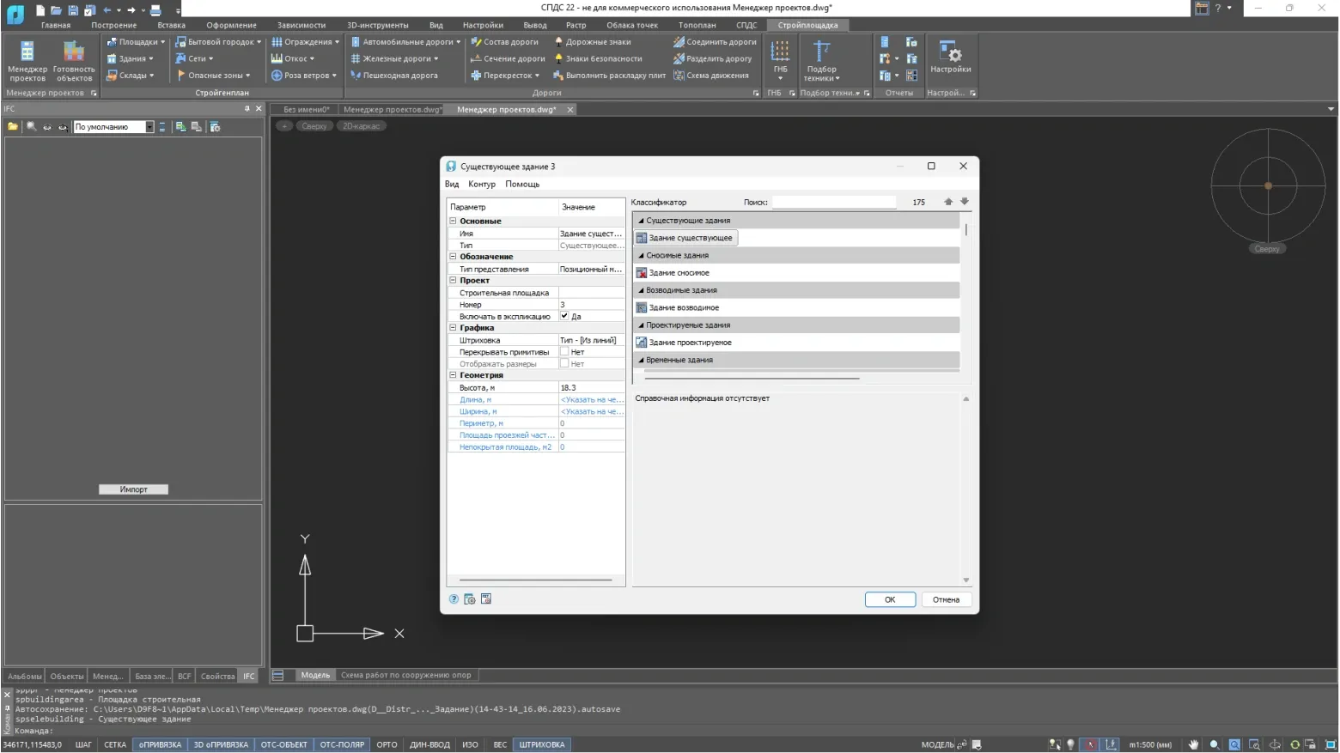Click the help icon in dialog footer
Viewport: 1340px width, 753px height.
point(454,599)
